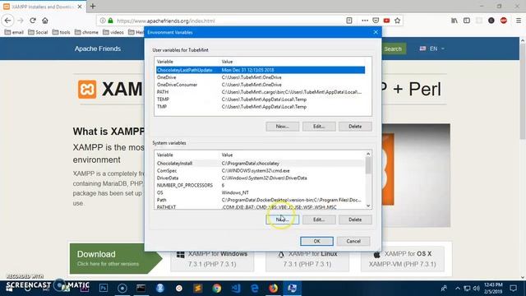
Task: Select ChocolateyLastPathUpdate user variable
Action: [261, 70]
